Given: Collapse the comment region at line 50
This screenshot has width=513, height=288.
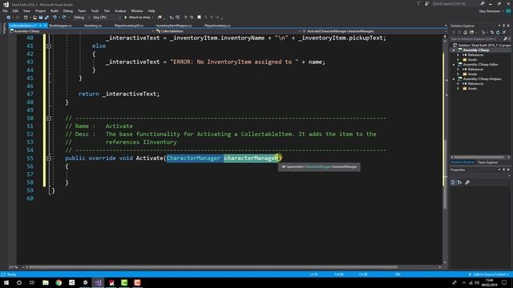Looking at the screenshot, I should (49, 118).
